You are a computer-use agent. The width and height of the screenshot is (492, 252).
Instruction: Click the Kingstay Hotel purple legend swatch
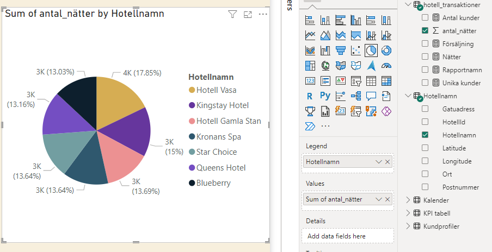coord(192,105)
